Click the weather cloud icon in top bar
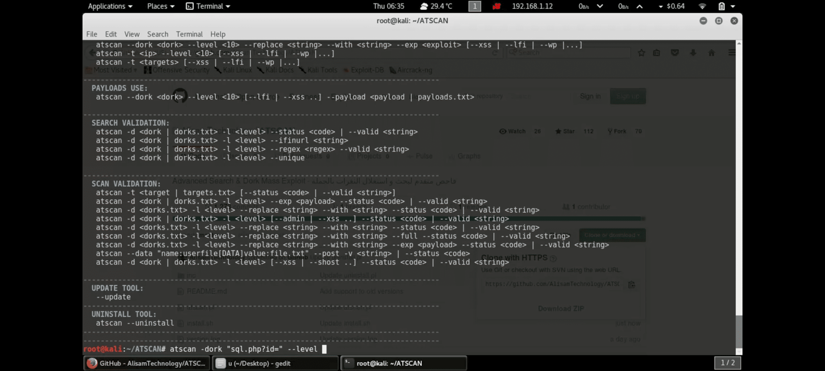Viewport: 825px width, 371px height. click(424, 6)
